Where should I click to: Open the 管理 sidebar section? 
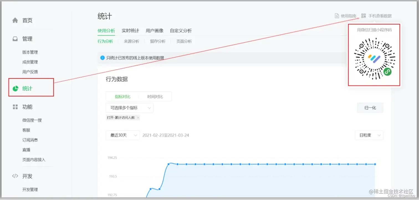(27, 39)
